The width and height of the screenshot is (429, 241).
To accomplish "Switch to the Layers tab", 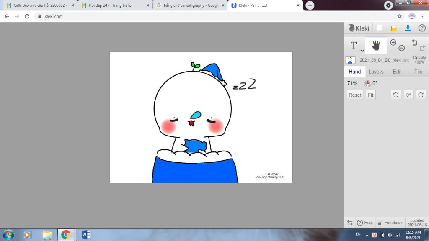I will pos(376,72).
